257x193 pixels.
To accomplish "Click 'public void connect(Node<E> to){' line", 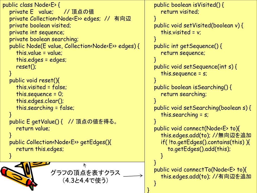I will pos(197,128).
